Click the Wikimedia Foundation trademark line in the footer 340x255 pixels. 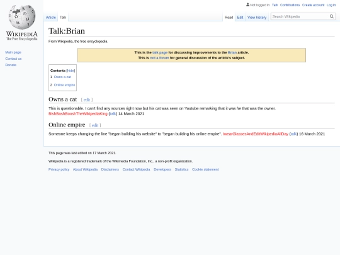click(120, 161)
